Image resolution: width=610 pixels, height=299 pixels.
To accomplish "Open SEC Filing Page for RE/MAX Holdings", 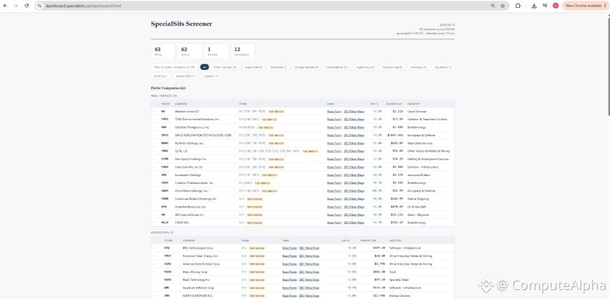I will pos(354,143).
